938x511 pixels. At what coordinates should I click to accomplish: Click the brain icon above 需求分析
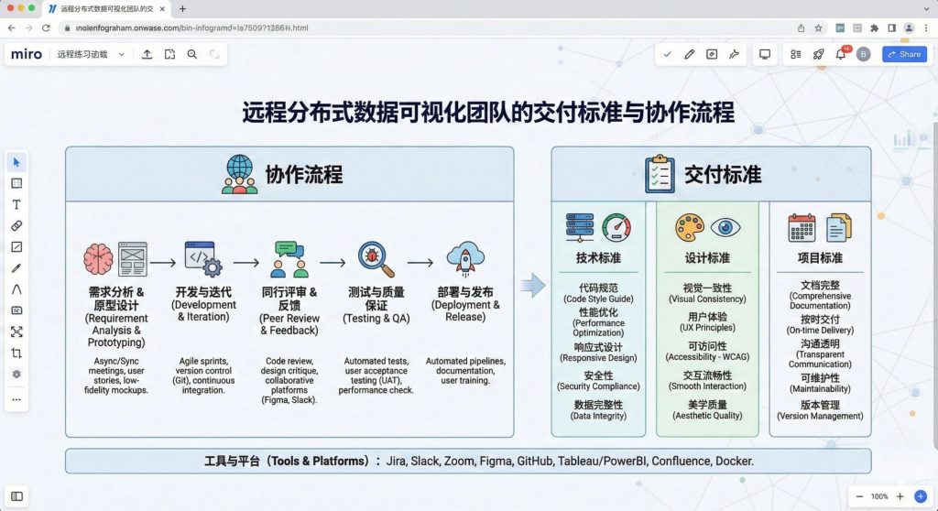tap(98, 258)
